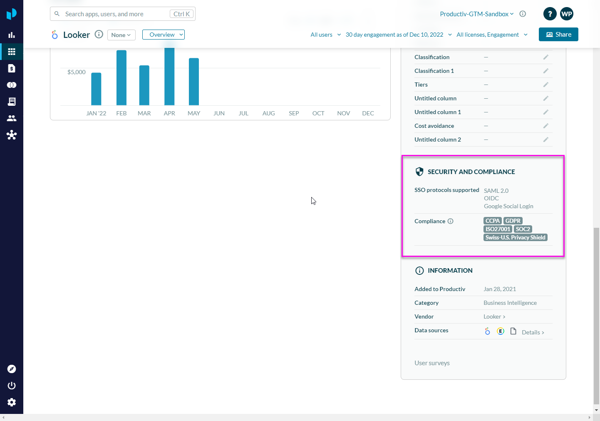This screenshot has width=600, height=421.
Task: Expand the All users filter
Action: (326, 35)
